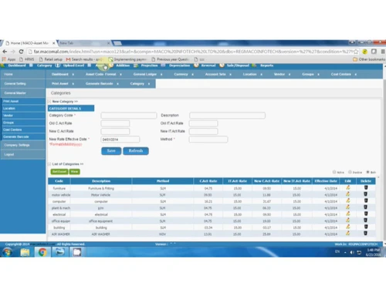
Task: Switch to the General Ledger tab
Action: [145, 74]
